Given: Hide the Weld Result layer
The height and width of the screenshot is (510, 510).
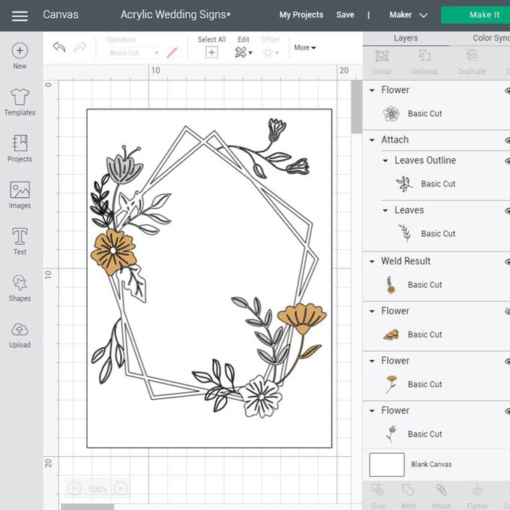Looking at the screenshot, I should (507, 262).
